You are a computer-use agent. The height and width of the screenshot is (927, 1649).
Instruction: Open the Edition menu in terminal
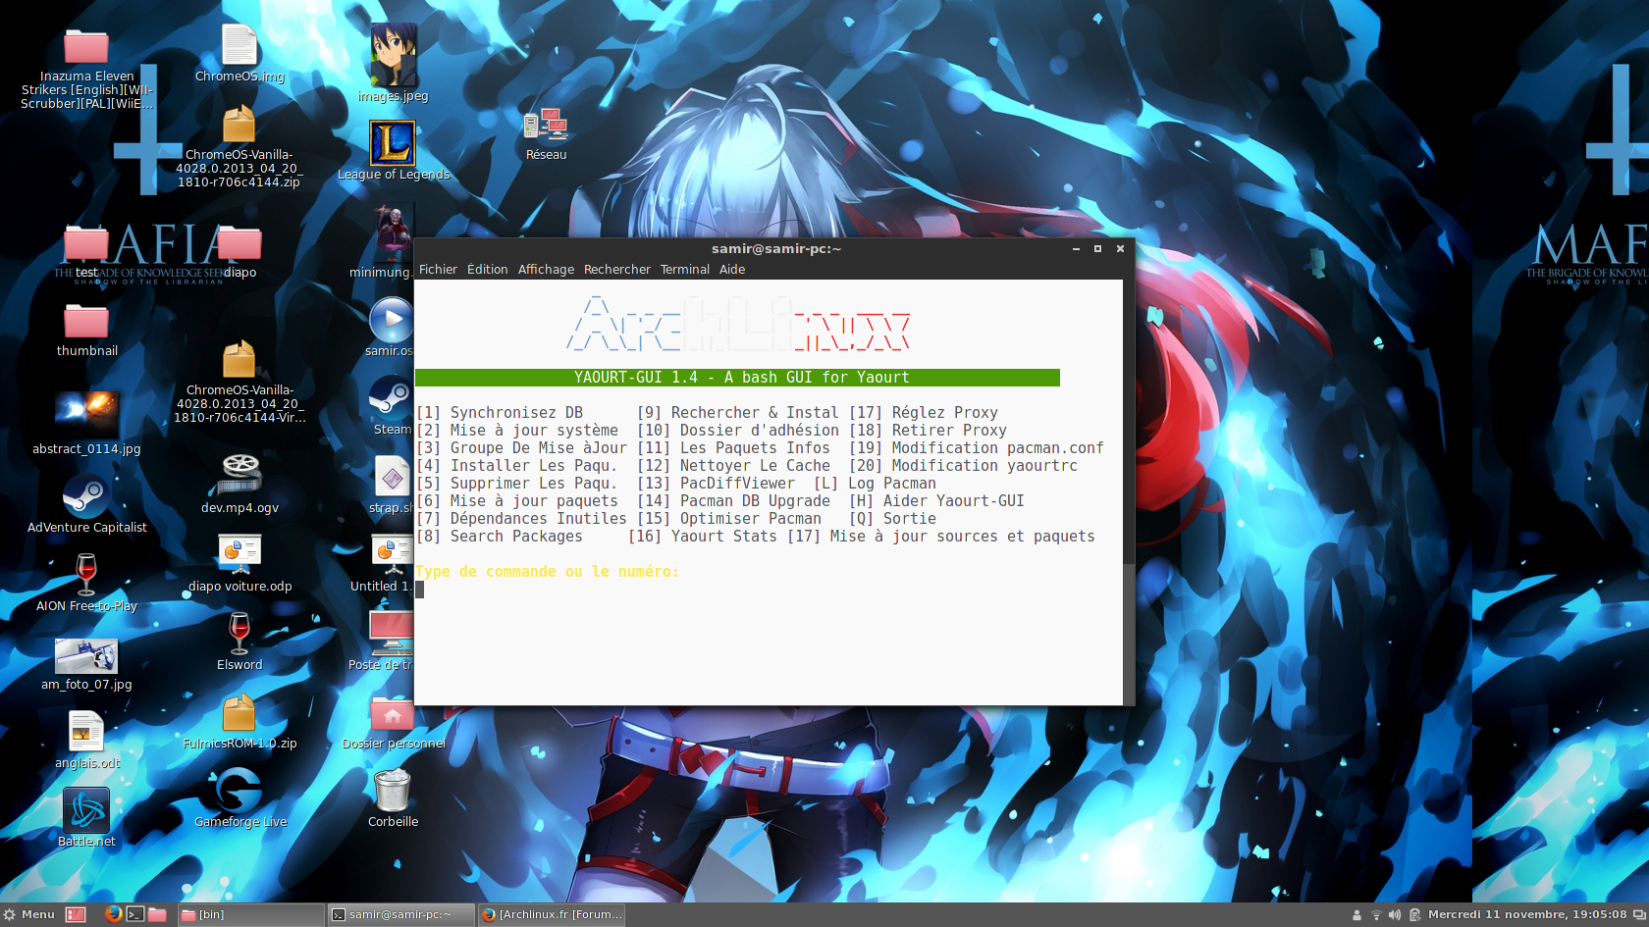(488, 270)
